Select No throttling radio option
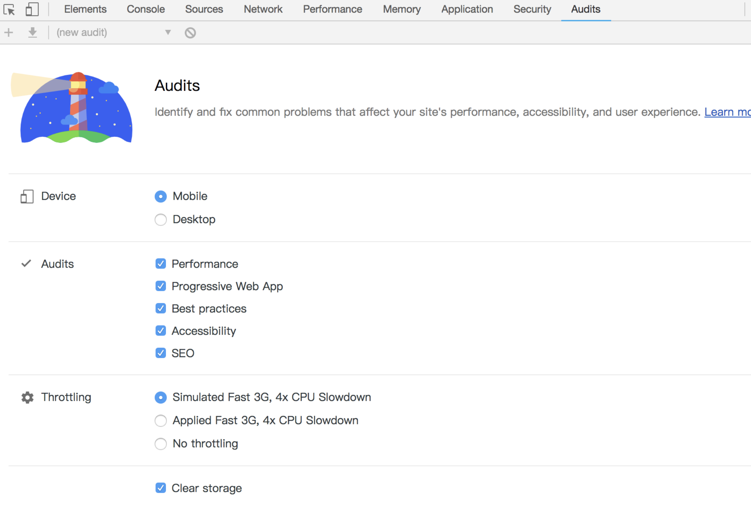This screenshot has height=506, width=751. [x=161, y=444]
